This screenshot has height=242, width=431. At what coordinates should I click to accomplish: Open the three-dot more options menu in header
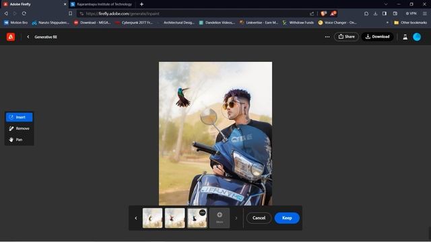[327, 37]
